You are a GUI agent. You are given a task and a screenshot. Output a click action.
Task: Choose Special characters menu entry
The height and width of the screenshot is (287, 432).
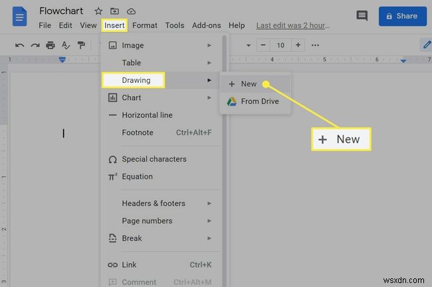[x=162, y=159]
